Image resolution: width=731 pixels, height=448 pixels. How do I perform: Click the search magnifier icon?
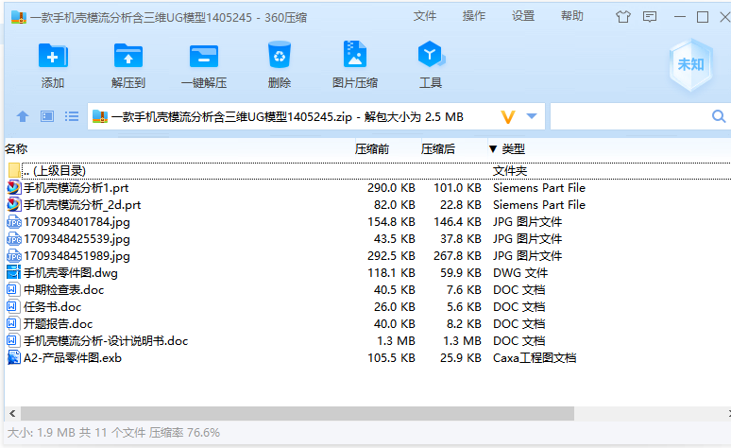(719, 116)
